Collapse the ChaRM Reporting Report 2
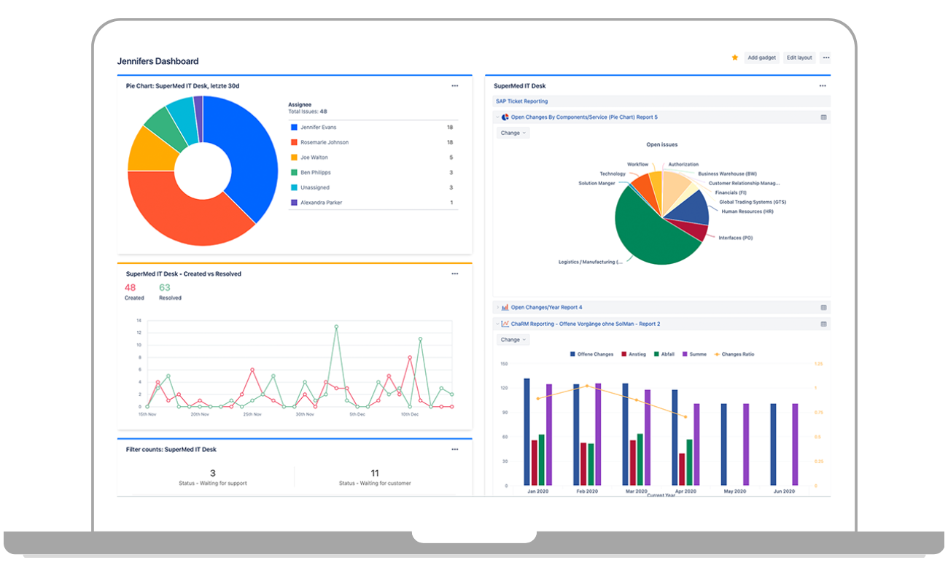 pyautogui.click(x=498, y=324)
